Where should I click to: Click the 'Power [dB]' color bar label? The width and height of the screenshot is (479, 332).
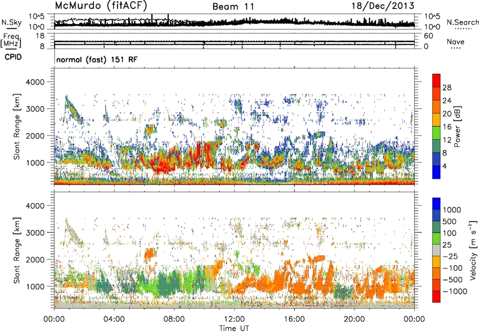[x=457, y=126]
